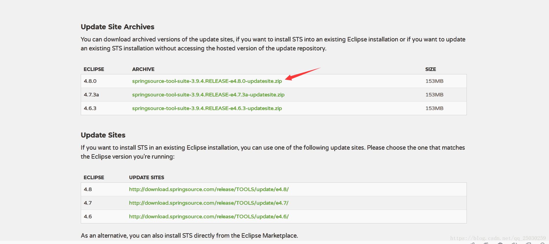The height and width of the screenshot is (244, 549).
Task: Click the "Update Site Archives" heading
Action: (117, 27)
